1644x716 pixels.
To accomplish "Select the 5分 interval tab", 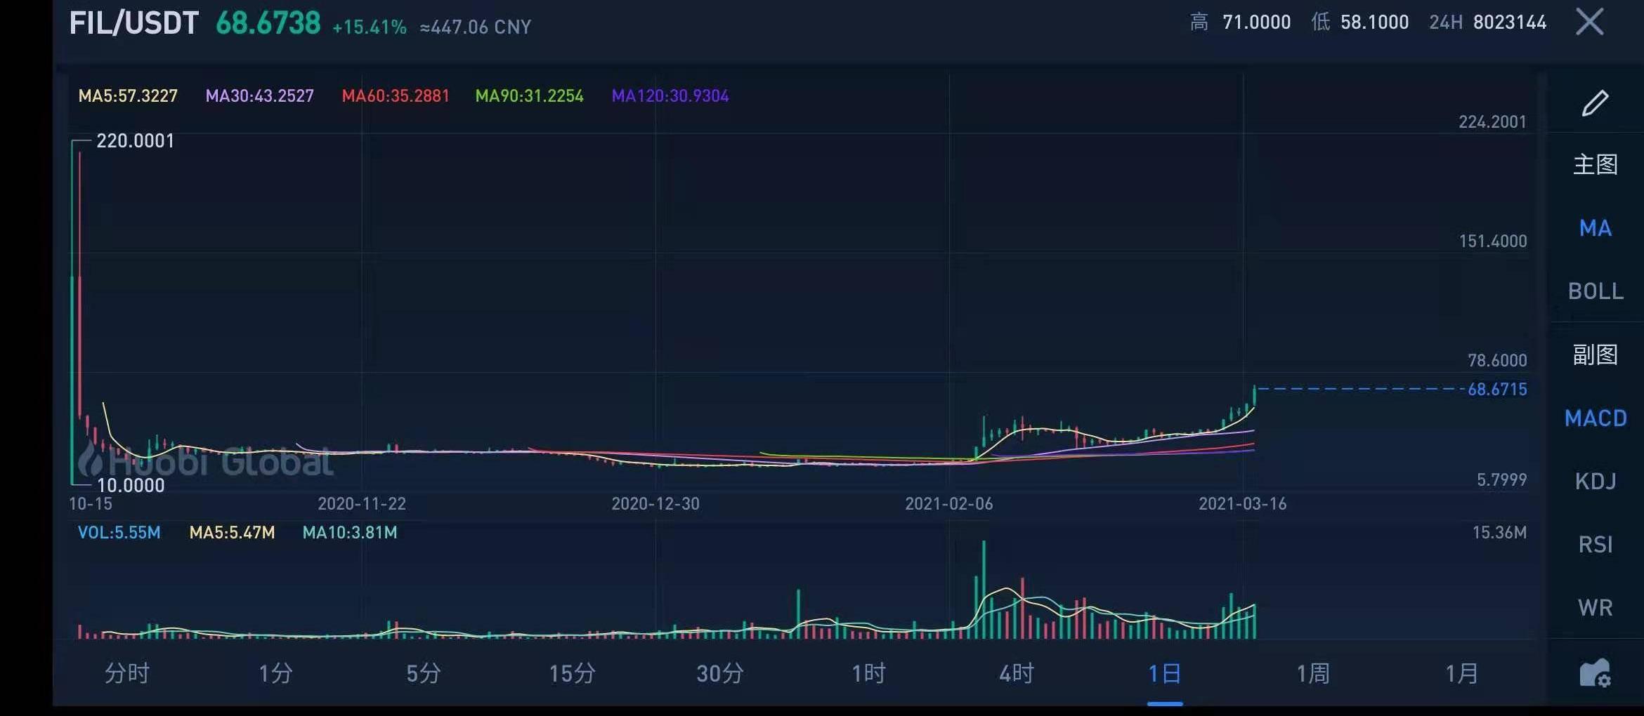I will pos(424,674).
